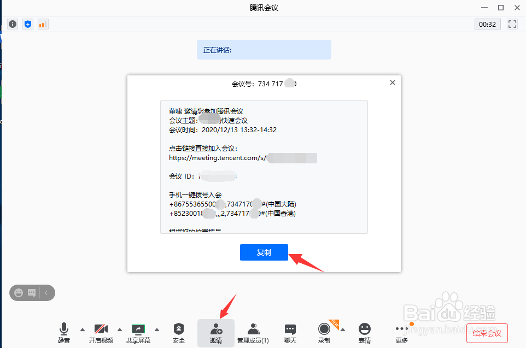Open the 管理成员 member management panel
The image size is (526, 348).
253,332
